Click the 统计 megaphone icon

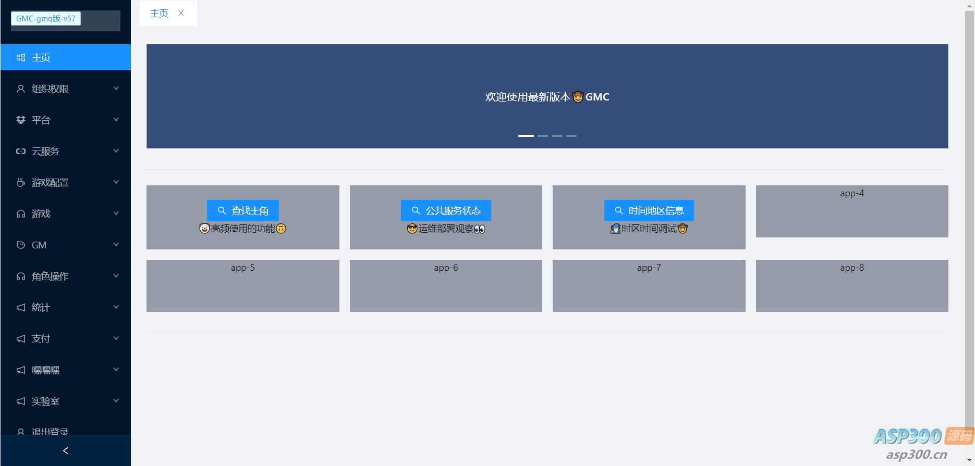coord(21,308)
